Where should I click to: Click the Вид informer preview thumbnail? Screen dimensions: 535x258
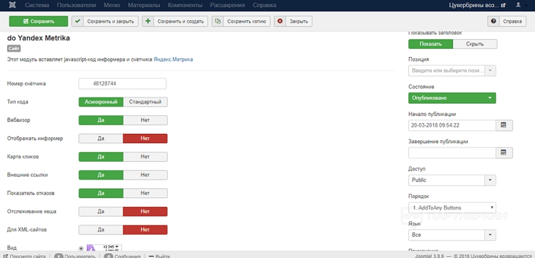[x=104, y=248]
